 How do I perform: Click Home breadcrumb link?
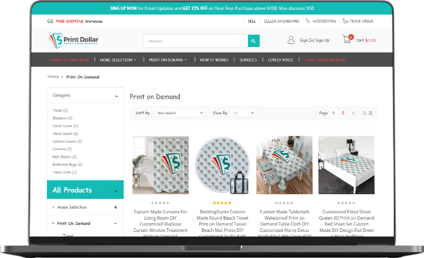[53, 77]
